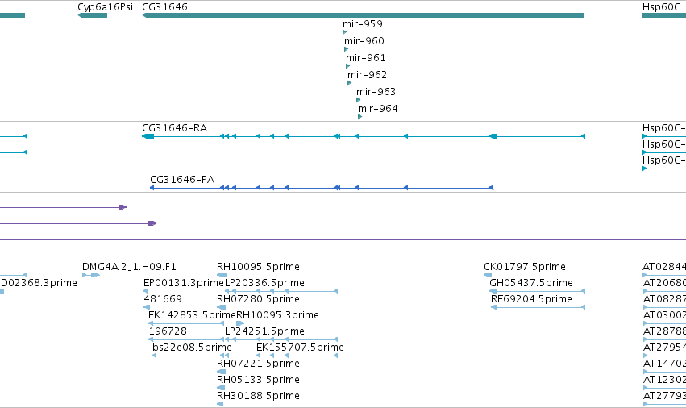Click the Cyp6a16Psi gene label

(x=105, y=7)
